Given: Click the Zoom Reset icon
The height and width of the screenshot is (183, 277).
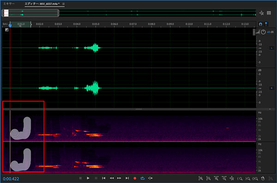Looking at the screenshot, I should coord(263,178).
